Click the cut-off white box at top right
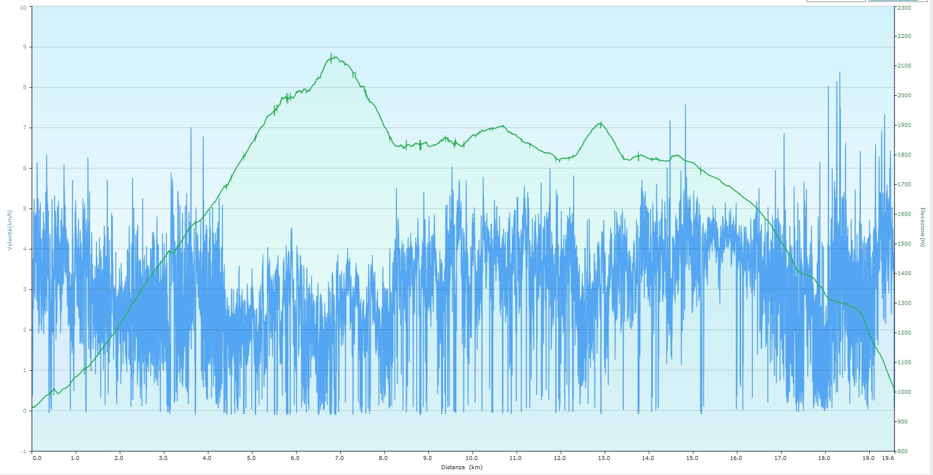This screenshot has width=933, height=475. (836, 1)
